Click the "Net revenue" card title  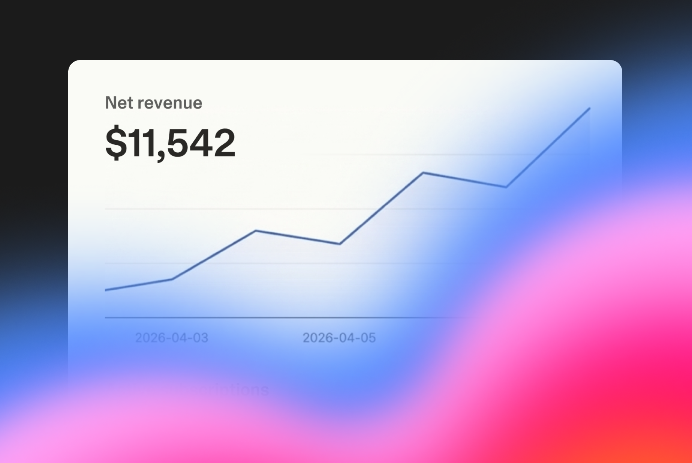154,103
